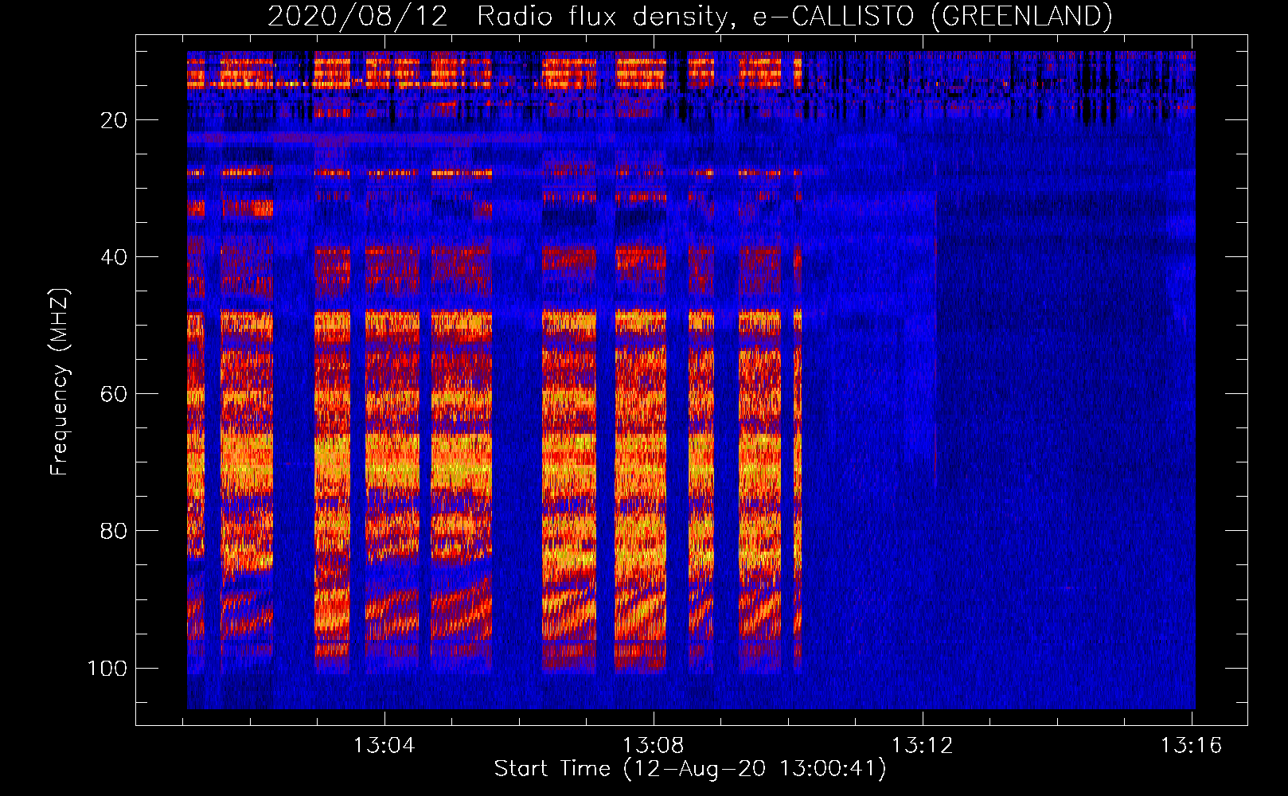This screenshot has width=1288, height=796.
Task: Click the 'Frequency (MHZ)' axis label
Action: pyautogui.click(x=60, y=381)
